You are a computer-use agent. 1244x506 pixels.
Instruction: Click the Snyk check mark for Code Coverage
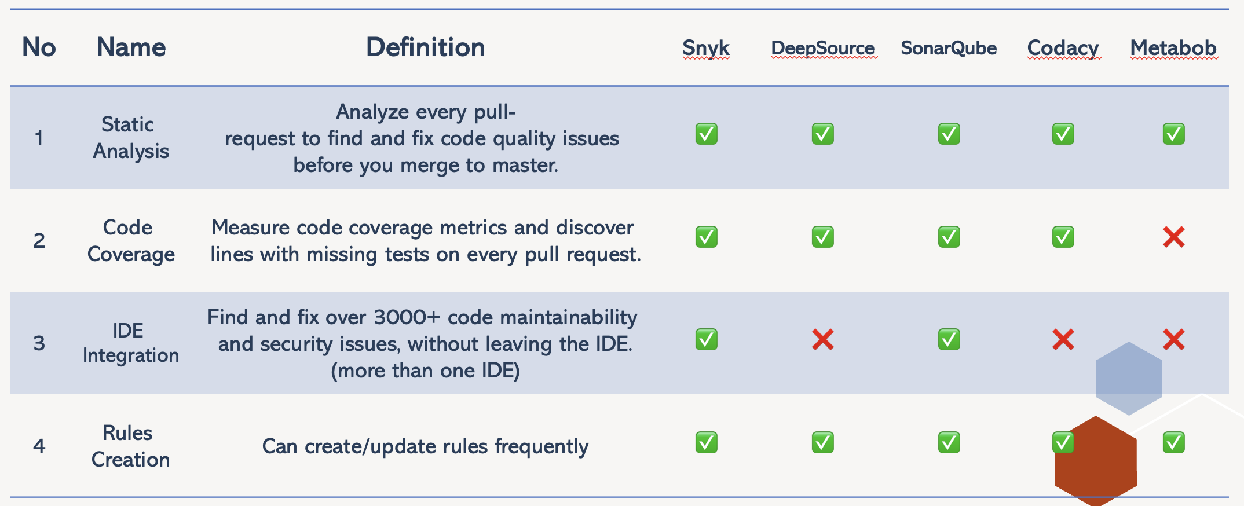pyautogui.click(x=706, y=237)
